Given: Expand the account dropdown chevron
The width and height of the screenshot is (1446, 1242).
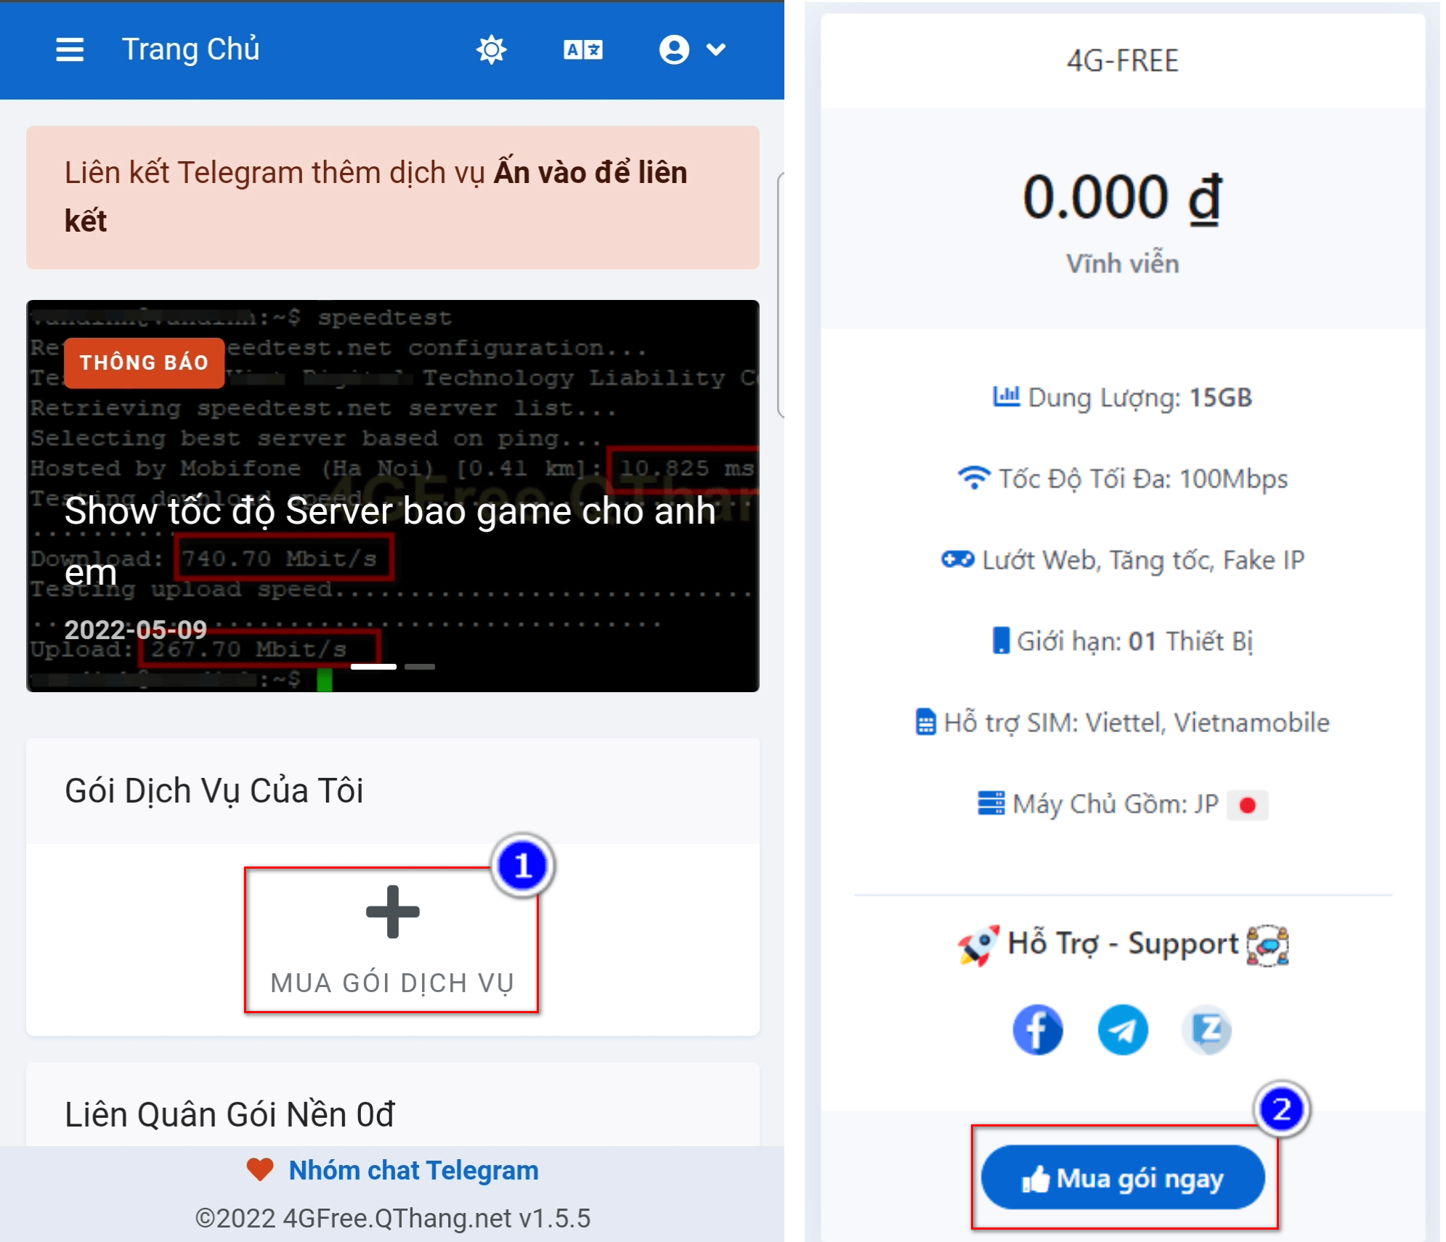Looking at the screenshot, I should pos(715,49).
